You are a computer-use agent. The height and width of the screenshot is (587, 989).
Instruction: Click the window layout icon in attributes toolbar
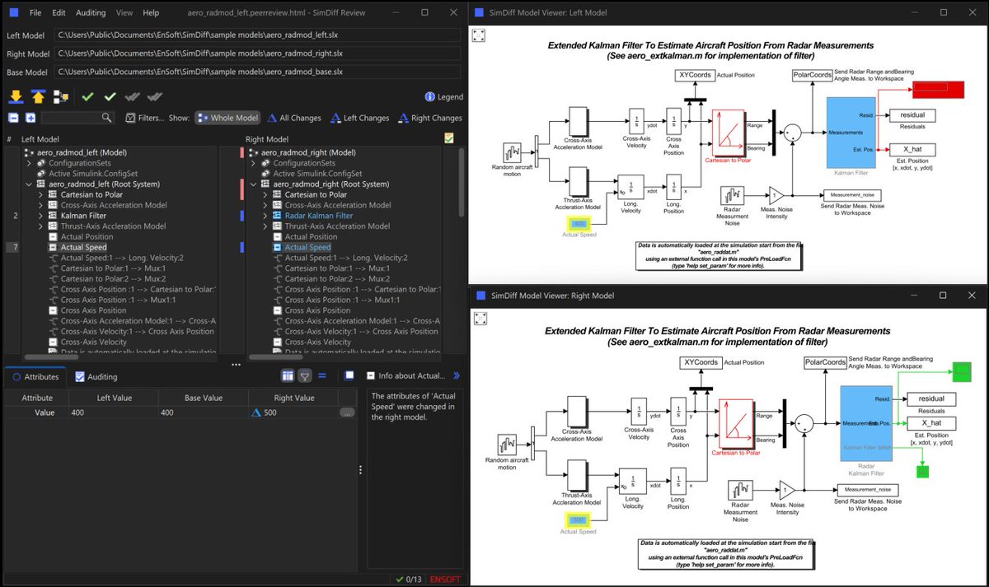349,375
